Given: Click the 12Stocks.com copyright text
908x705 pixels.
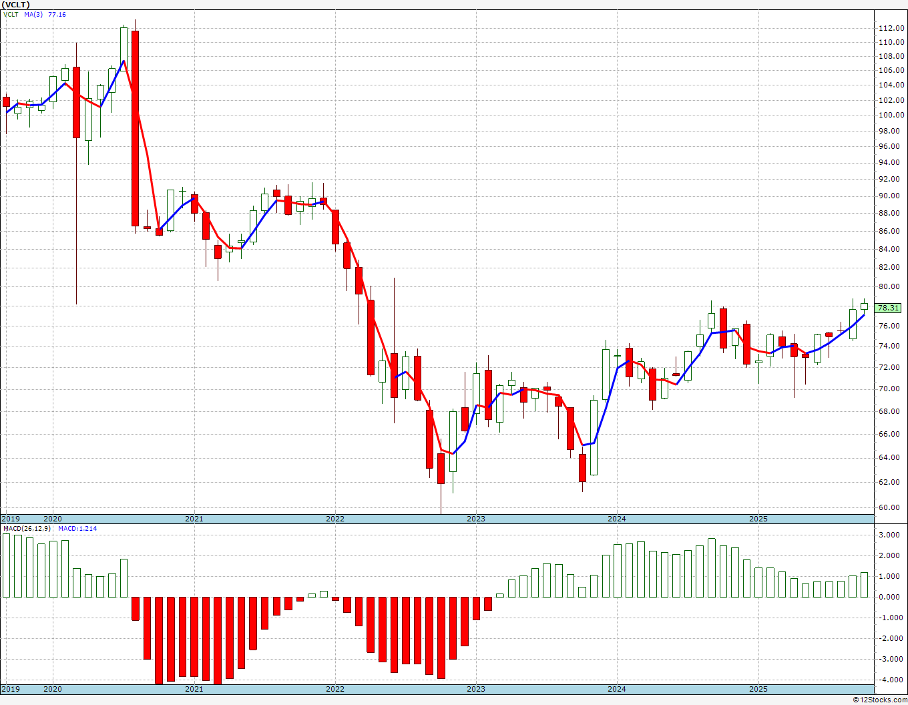Looking at the screenshot, I should tap(879, 700).
